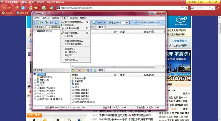Click the yellow rename-folder icon in local toolbar

click(x=83, y=70)
